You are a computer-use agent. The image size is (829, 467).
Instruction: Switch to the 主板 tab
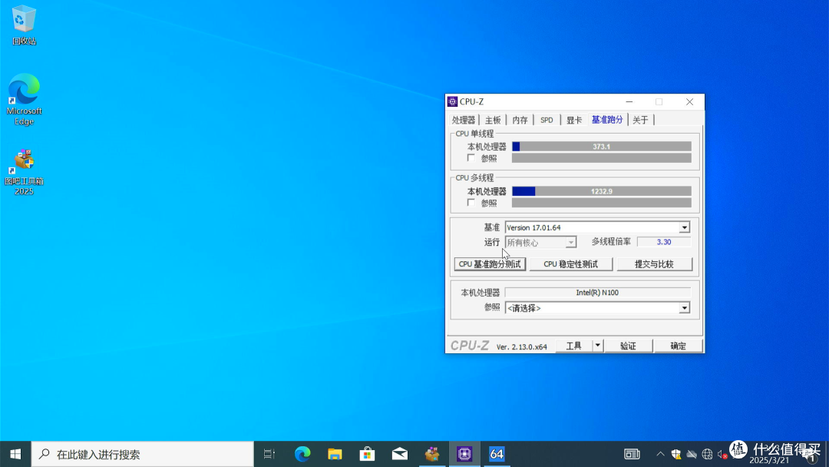[x=493, y=120]
